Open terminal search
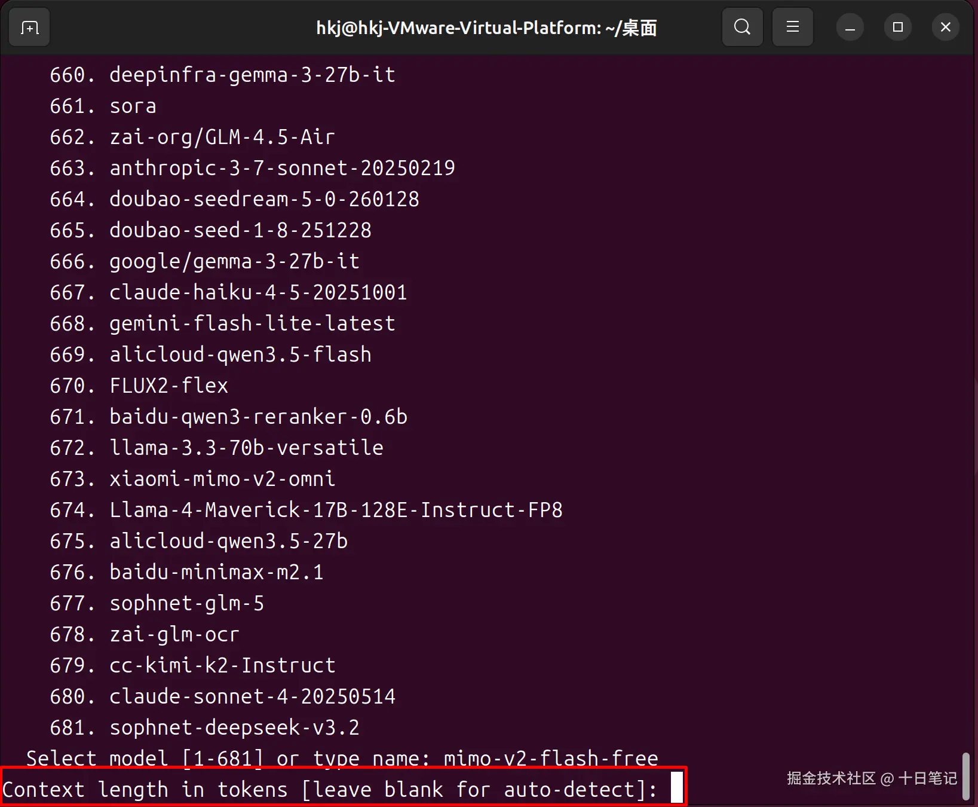The height and width of the screenshot is (807, 978). tap(742, 27)
